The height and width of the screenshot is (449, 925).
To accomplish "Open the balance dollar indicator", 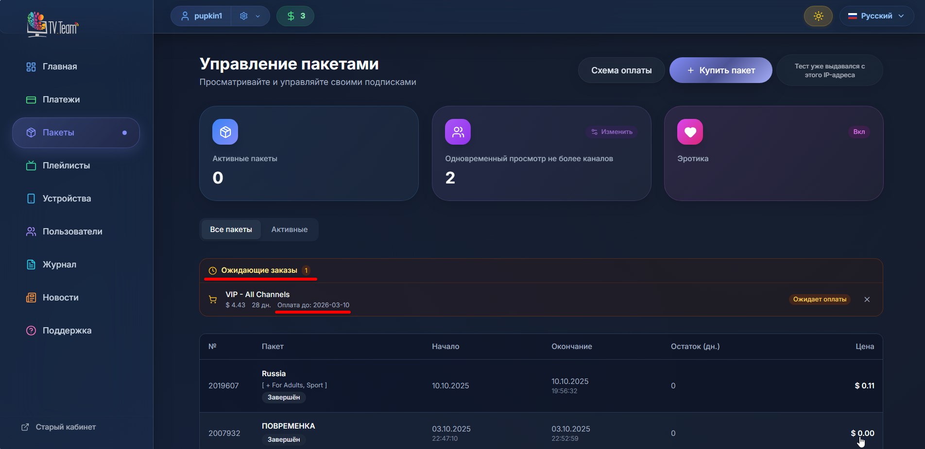I will [295, 16].
